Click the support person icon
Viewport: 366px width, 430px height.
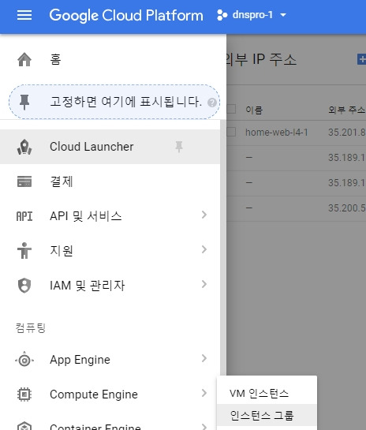click(x=24, y=250)
